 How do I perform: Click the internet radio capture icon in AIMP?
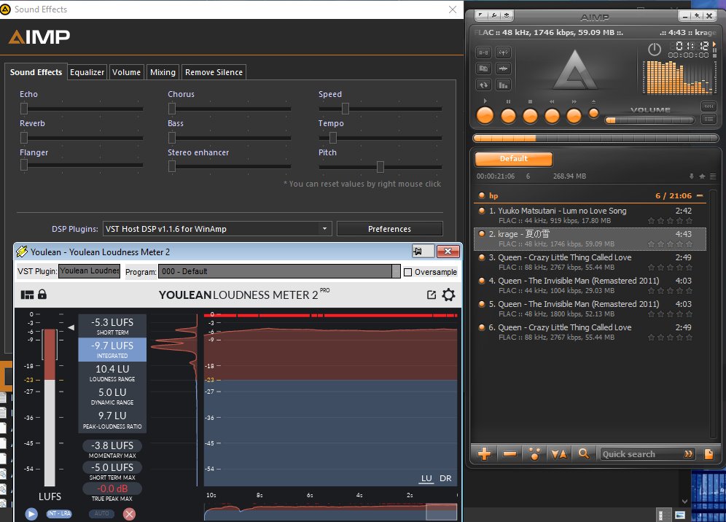(503, 52)
